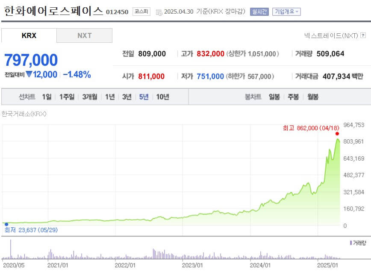Switch to the NXT tab
Image resolution: width=371 pixels, height=276 pixels.
(84, 36)
